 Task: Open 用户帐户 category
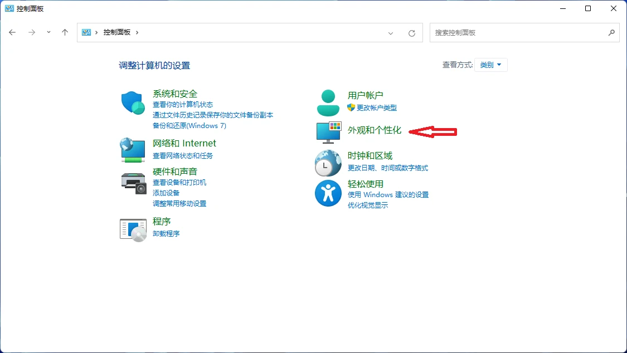point(366,95)
